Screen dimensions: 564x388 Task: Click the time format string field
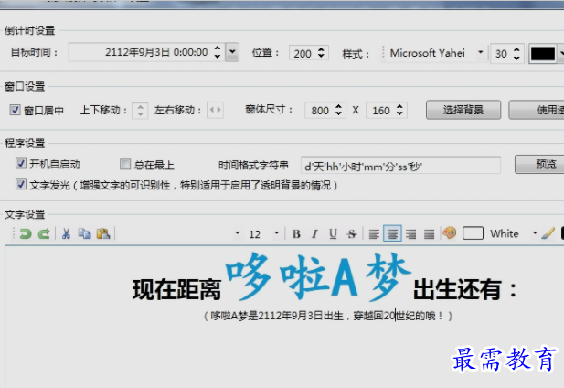(x=400, y=166)
